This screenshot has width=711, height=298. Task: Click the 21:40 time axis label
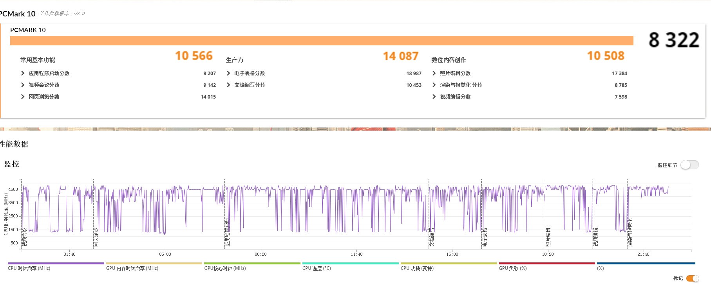[x=643, y=254]
